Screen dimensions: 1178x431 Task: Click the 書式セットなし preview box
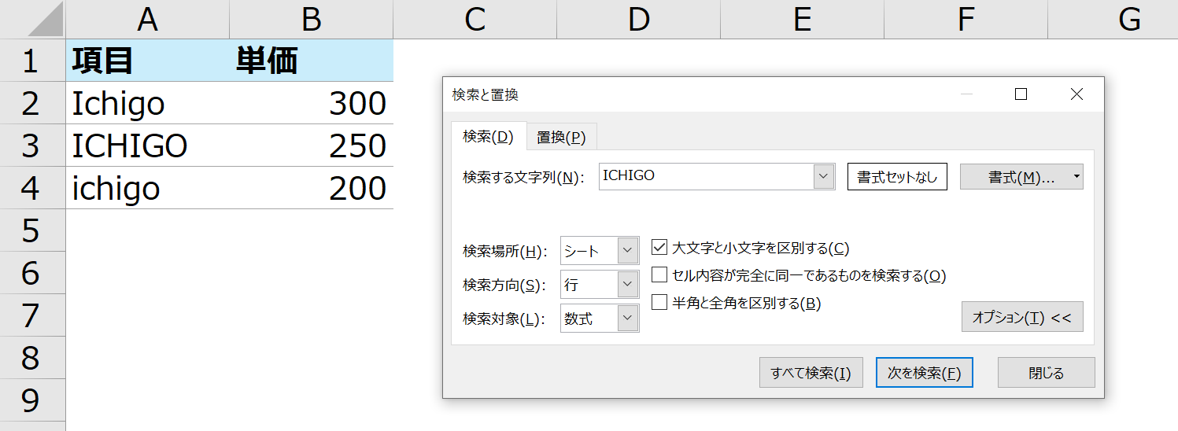point(897,177)
